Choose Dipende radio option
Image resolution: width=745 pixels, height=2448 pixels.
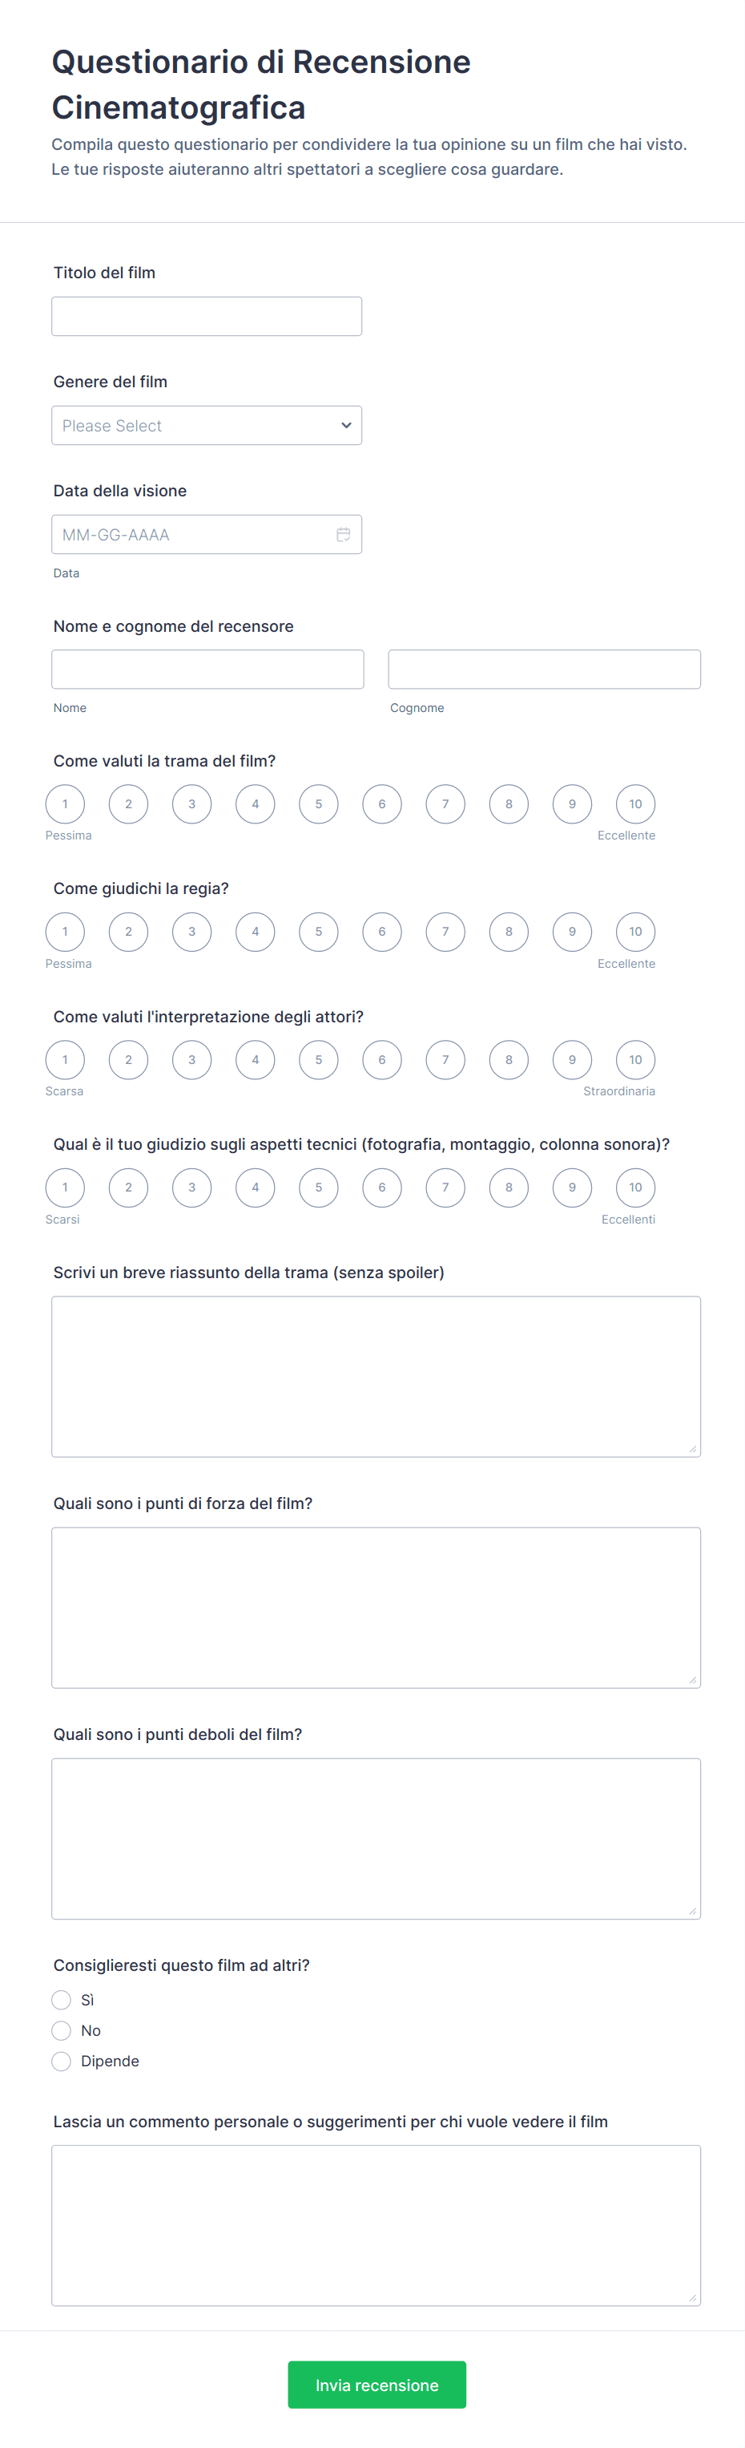[62, 2060]
